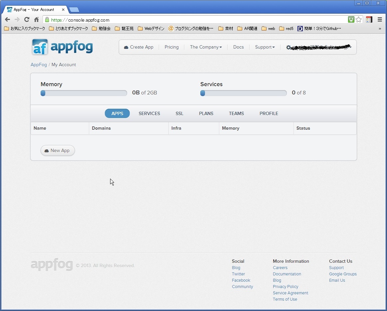The image size is (387, 311).
Task: Open お気に入りブックマーク bookmark folder
Action: [24, 29]
